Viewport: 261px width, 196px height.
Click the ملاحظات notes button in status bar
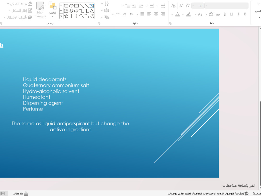click(20, 194)
